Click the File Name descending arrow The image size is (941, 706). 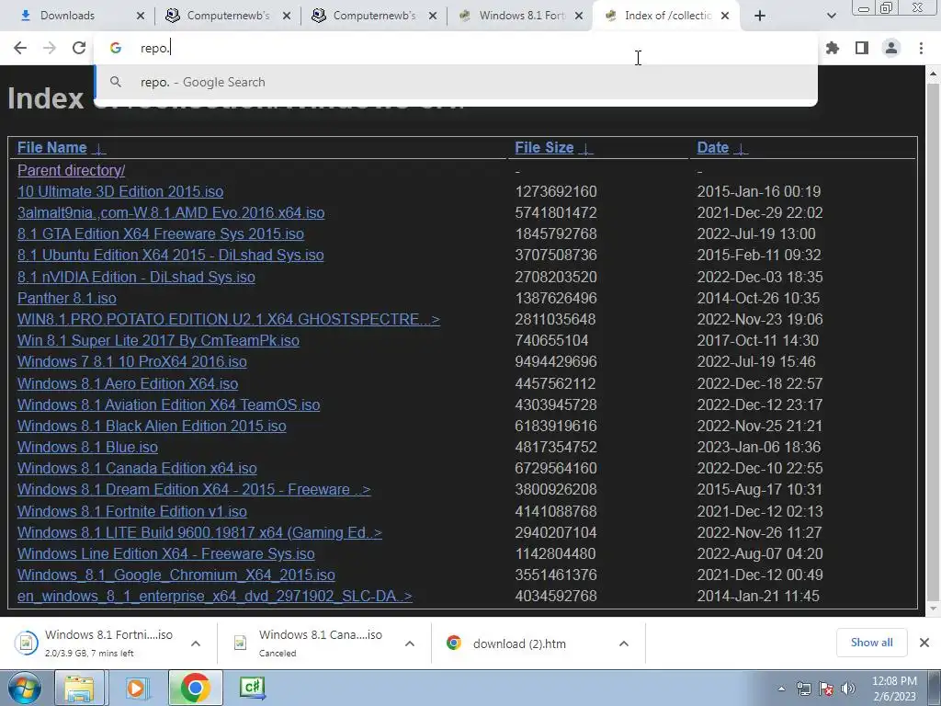coord(98,149)
